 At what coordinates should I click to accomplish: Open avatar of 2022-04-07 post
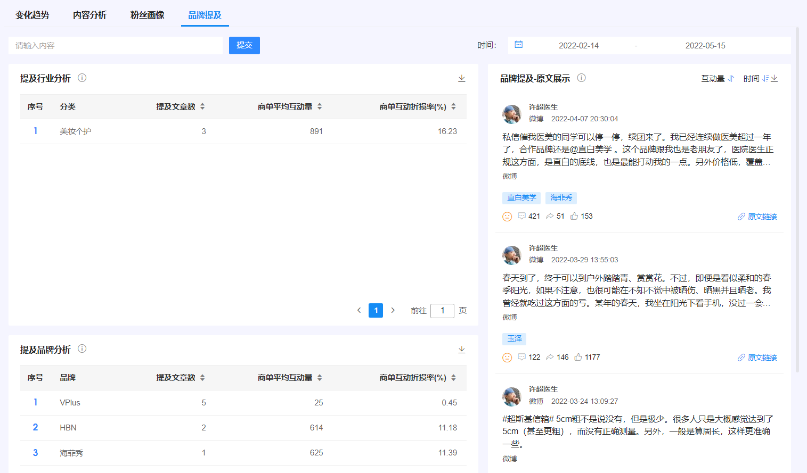pos(512,114)
